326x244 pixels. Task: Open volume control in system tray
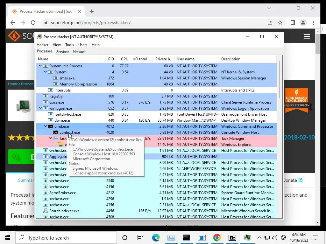click(x=275, y=238)
